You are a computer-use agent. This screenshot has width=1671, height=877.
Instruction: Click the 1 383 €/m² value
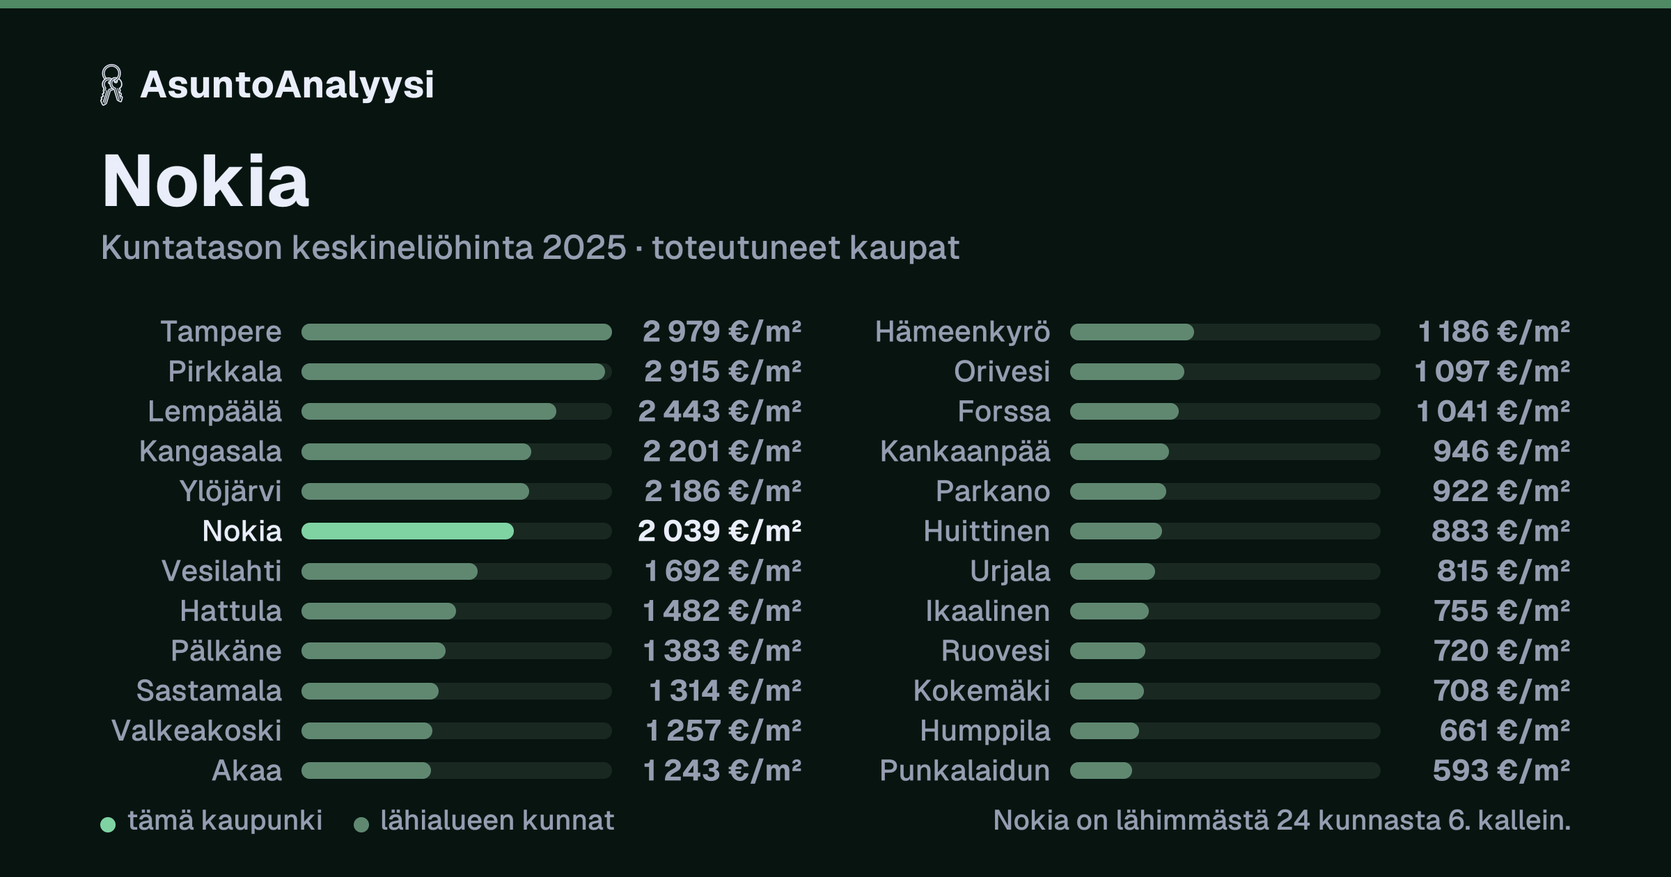[722, 651]
